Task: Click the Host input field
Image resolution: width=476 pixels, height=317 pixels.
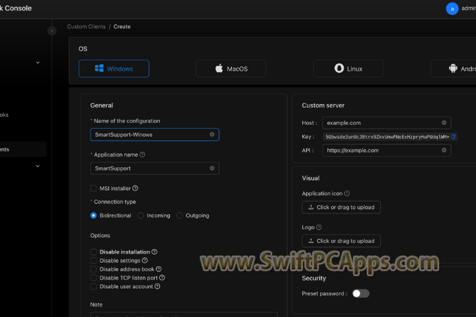Action: 387,123
